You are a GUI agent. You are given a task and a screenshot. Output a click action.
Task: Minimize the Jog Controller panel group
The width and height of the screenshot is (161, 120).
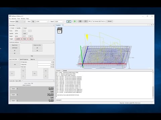click(x=54, y=59)
